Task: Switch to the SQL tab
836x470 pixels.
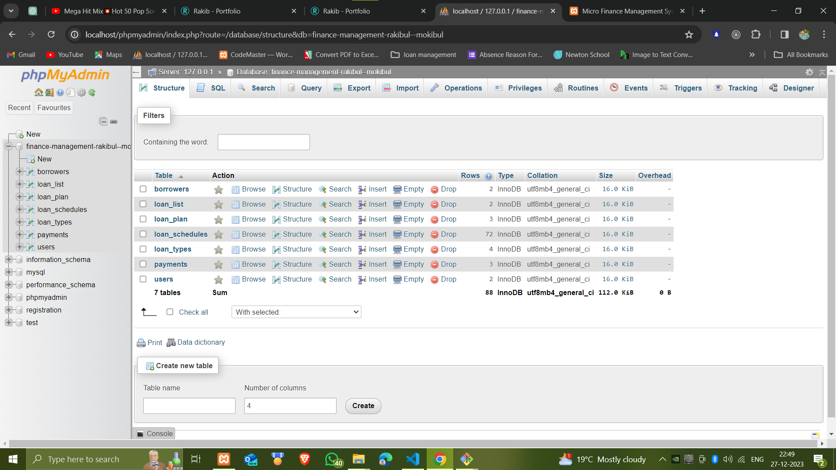Action: click(211, 88)
